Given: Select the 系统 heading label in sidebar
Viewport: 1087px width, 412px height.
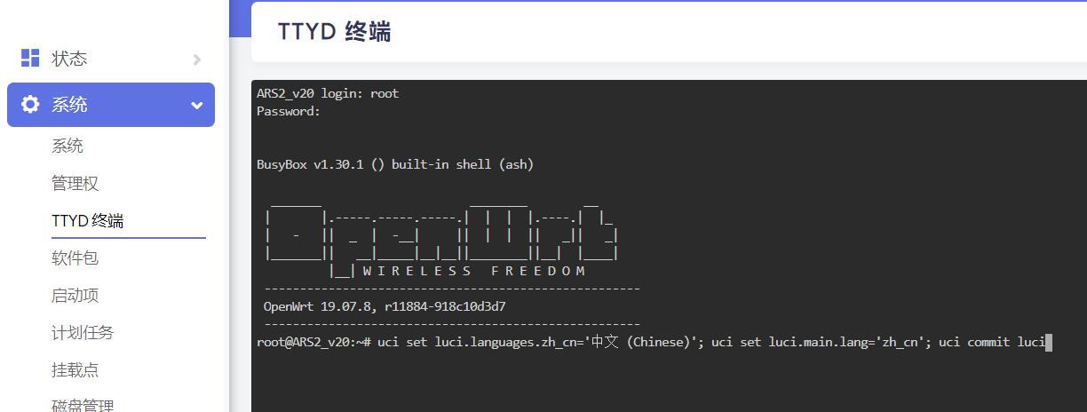Looking at the screenshot, I should [x=69, y=105].
